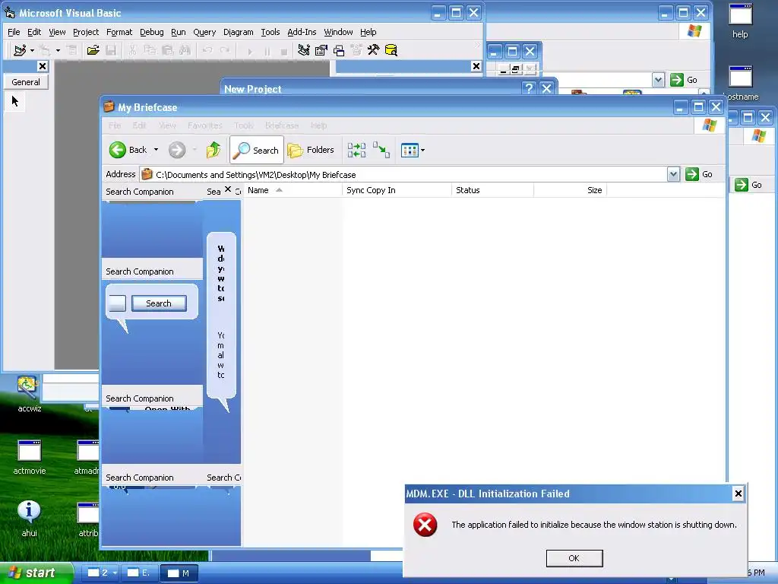Close the Visual Basic panel behind New Project
This screenshot has height=584, width=778.
pos(476,66)
